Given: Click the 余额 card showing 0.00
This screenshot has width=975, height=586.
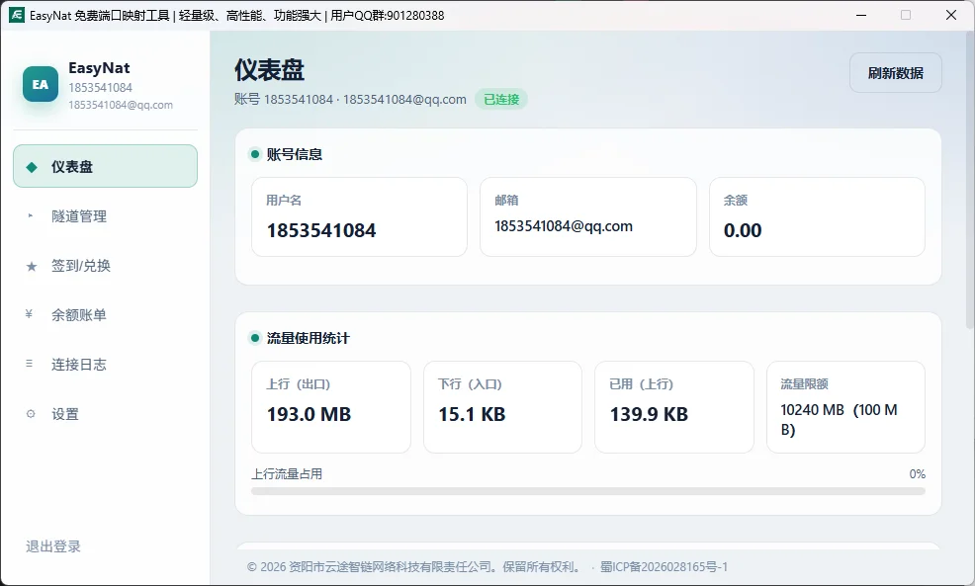Looking at the screenshot, I should point(817,216).
